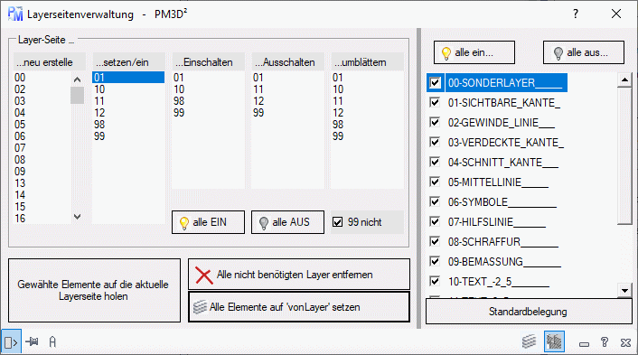Uncheck the 01-SICHTBARE_KANTE layer checkbox

(x=435, y=102)
